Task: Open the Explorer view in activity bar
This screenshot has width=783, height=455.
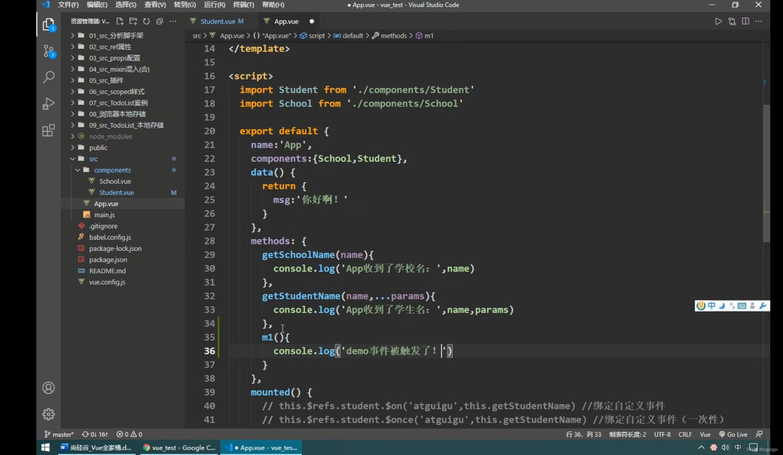Action: (48, 24)
